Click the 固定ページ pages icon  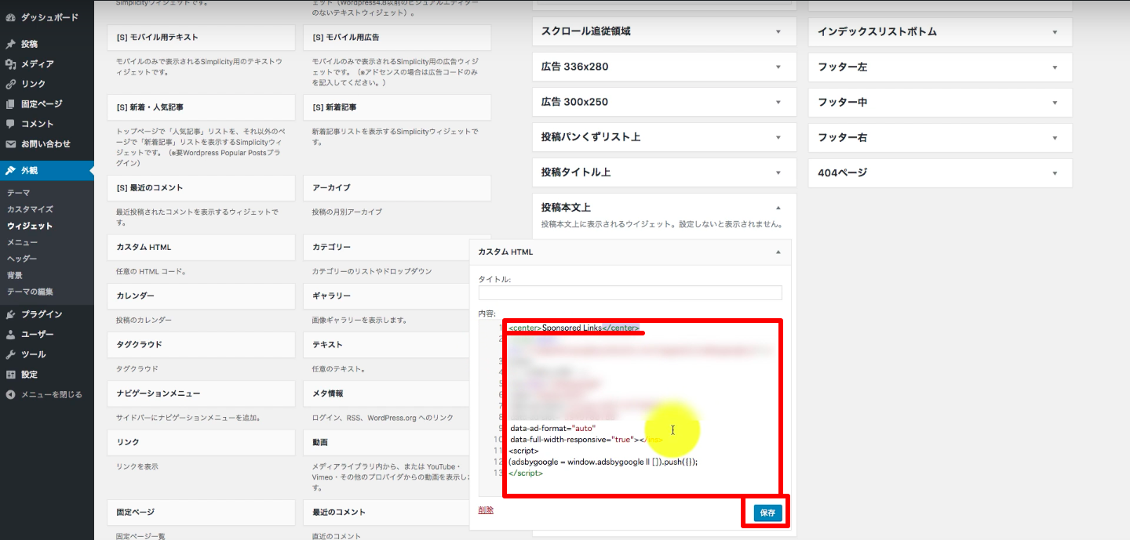pos(10,104)
